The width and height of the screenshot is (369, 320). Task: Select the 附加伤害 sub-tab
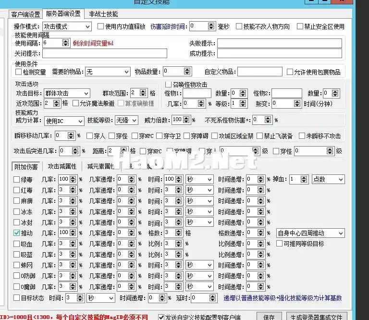(x=26, y=167)
